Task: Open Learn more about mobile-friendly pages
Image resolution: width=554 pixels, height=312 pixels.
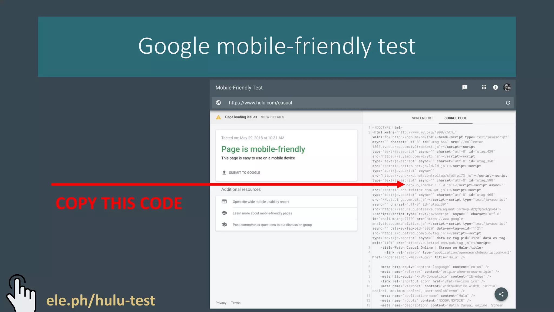Action: pyautogui.click(x=262, y=213)
